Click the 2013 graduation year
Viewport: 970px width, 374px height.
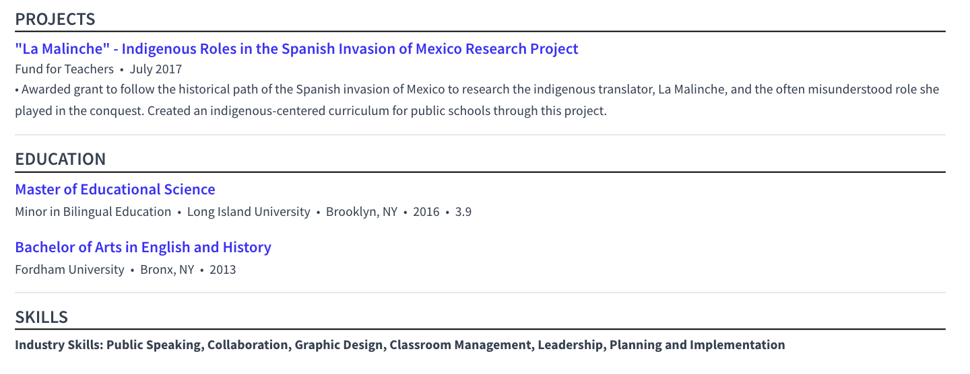(223, 270)
